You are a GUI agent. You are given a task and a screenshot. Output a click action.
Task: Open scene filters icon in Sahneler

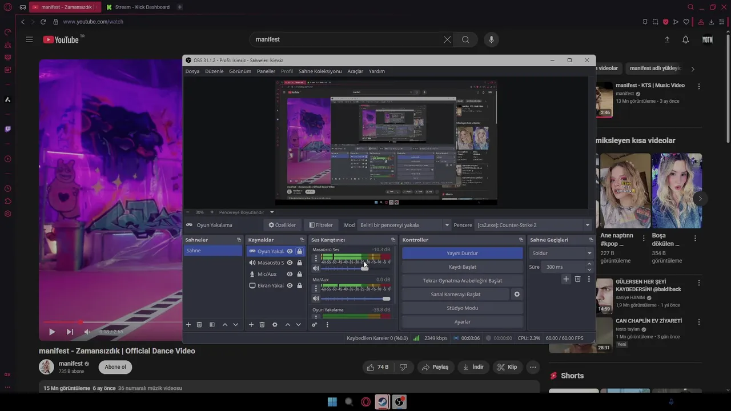tap(212, 325)
